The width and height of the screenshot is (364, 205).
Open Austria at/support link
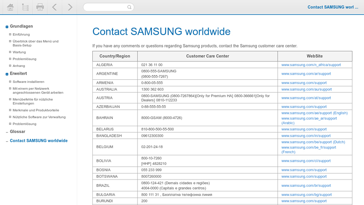coord(306,98)
